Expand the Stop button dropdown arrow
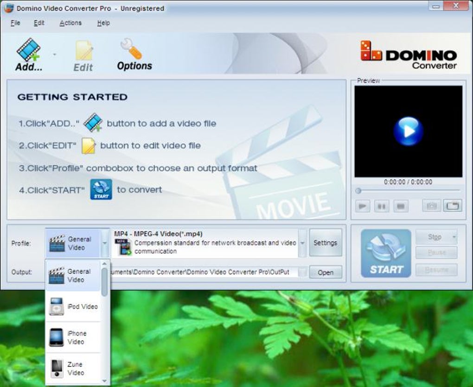Screen dimensions: 473x387 coord(454,237)
